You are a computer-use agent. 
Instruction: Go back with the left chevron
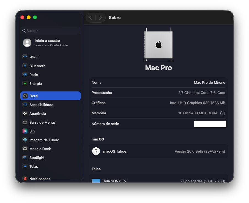click(x=91, y=18)
